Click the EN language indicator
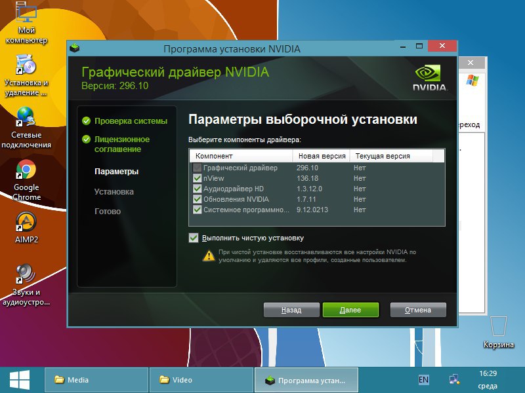This screenshot has height=393, width=525. [x=423, y=380]
